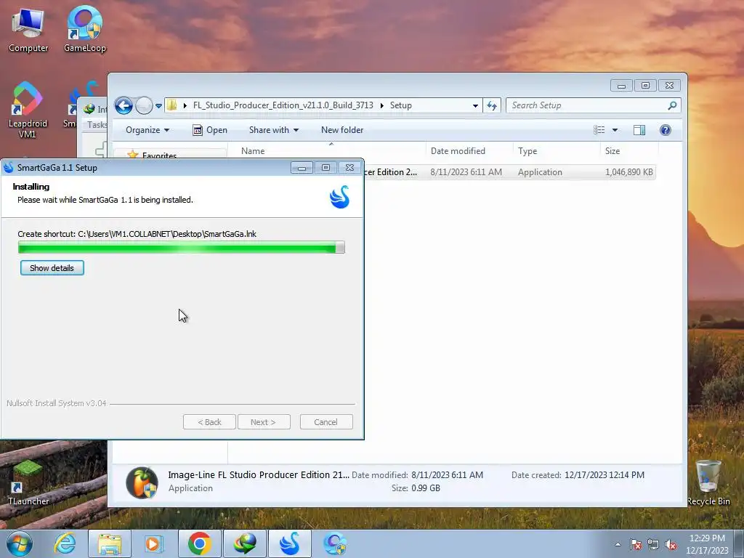Click the Explorer help icon
The width and height of the screenshot is (744, 558).
click(666, 130)
